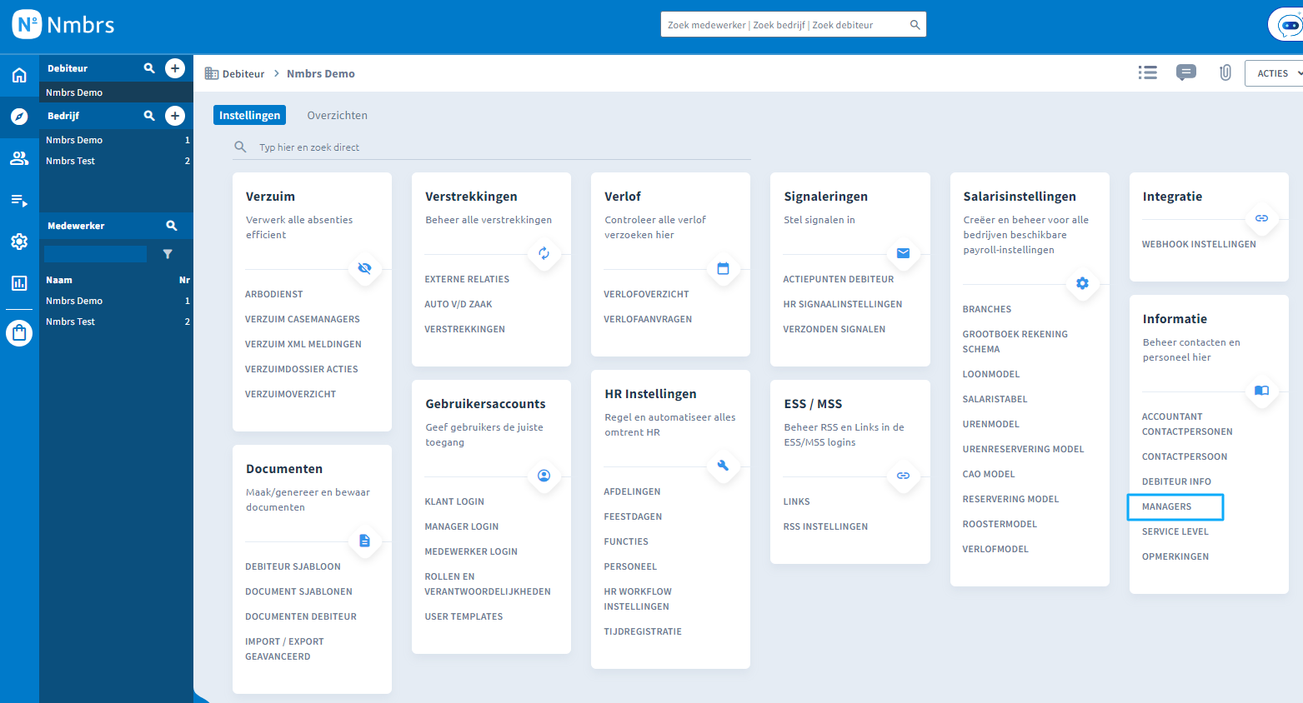
Task: Open EXTERNE RELATIES
Action: (x=467, y=279)
